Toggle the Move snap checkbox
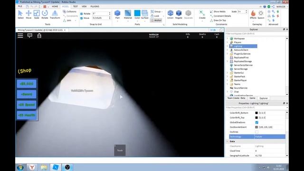The width and height of the screenshot is (304, 171). click(x=81, y=18)
